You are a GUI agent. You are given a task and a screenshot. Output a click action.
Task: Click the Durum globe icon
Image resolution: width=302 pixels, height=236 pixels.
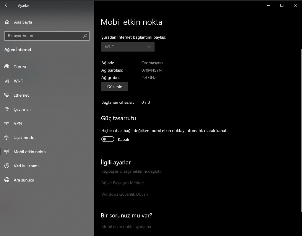[x=7, y=67]
